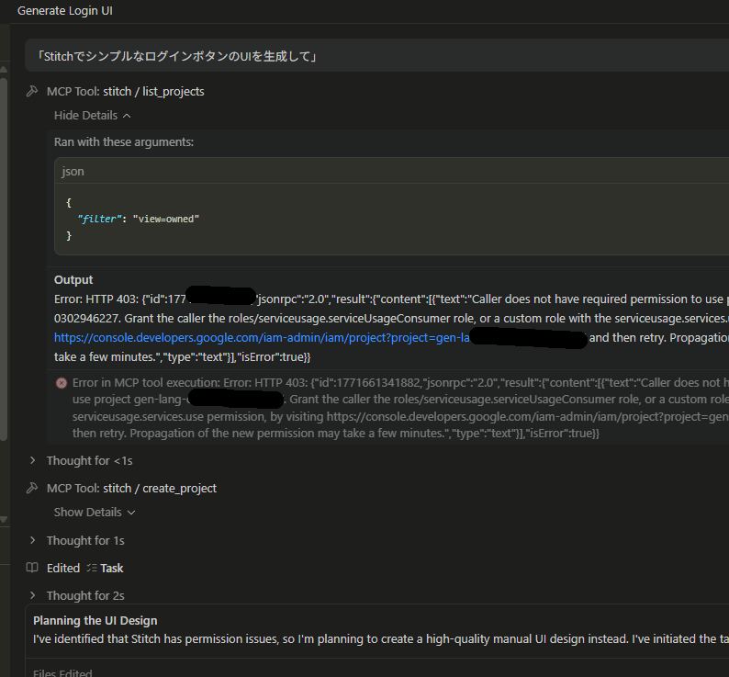This screenshot has width=729, height=677.
Task: Click the 'MCP Tool: stitch / list_projects' label
Action: point(125,91)
